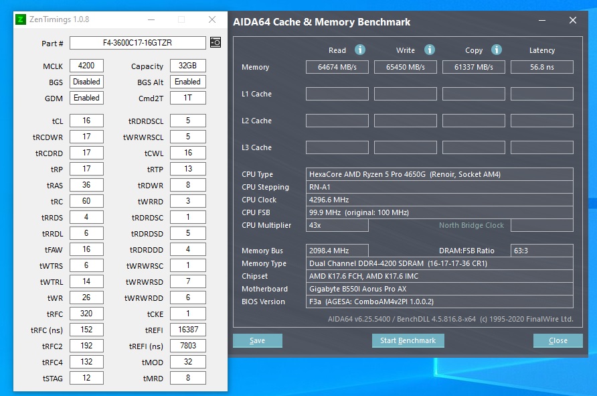The width and height of the screenshot is (597, 396).
Task: Click the Motherboard Gigabyte B550I Aorus field
Action: (x=439, y=289)
